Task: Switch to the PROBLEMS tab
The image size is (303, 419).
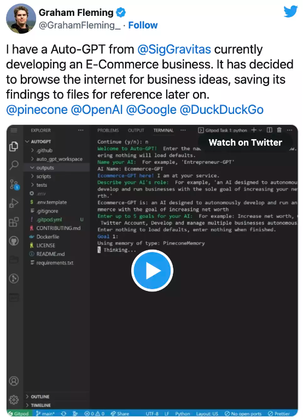Action: [108, 130]
